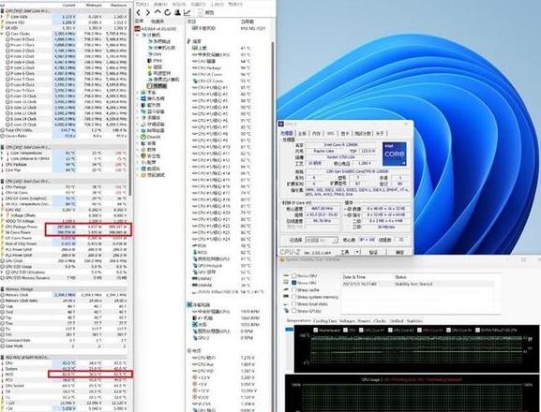Click the Windows logo operating system node
Image resolution: width=541 pixels, height=412 pixels.
[143, 98]
